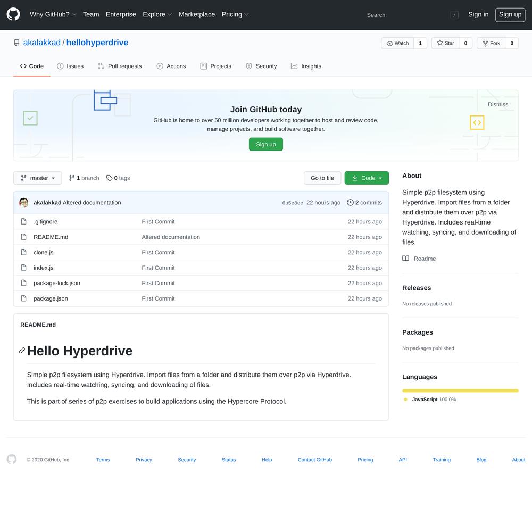Open the Releases heading link

(417, 288)
